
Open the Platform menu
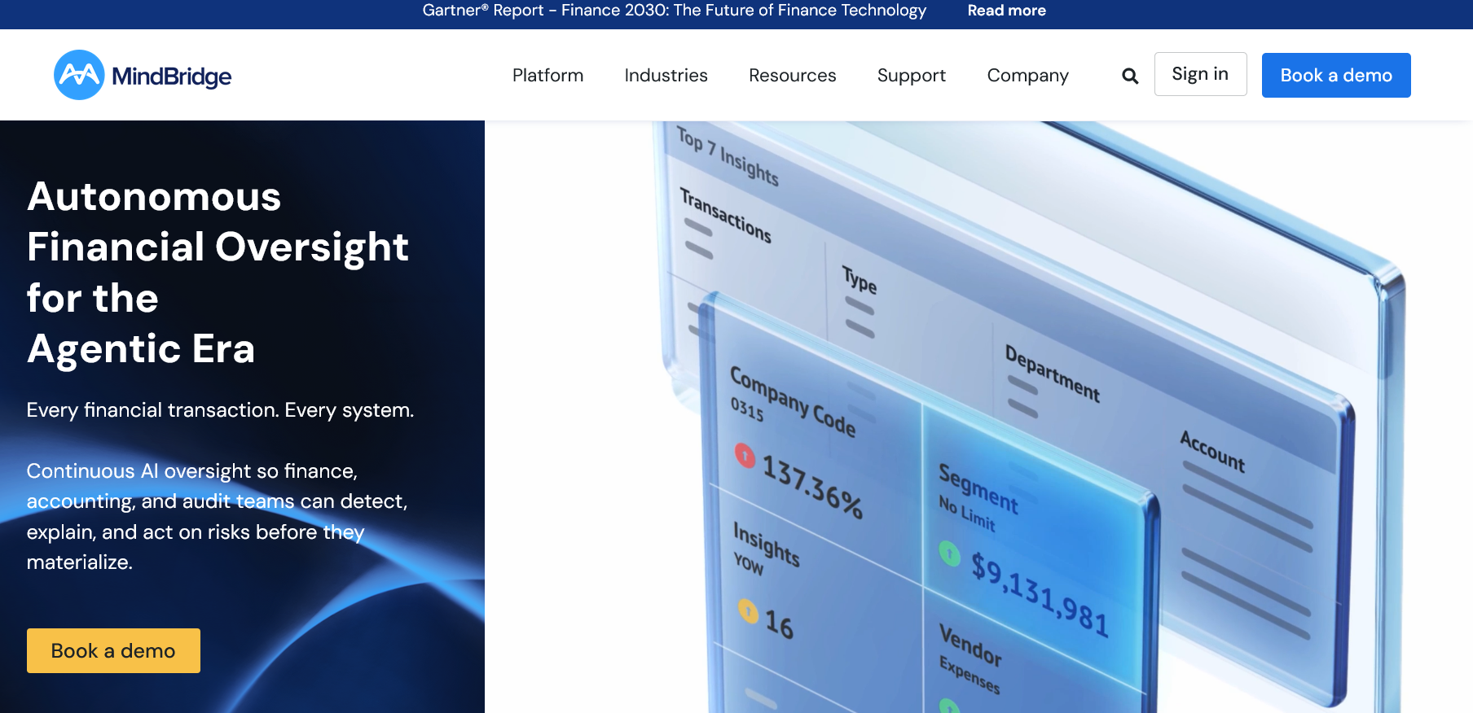coord(547,75)
